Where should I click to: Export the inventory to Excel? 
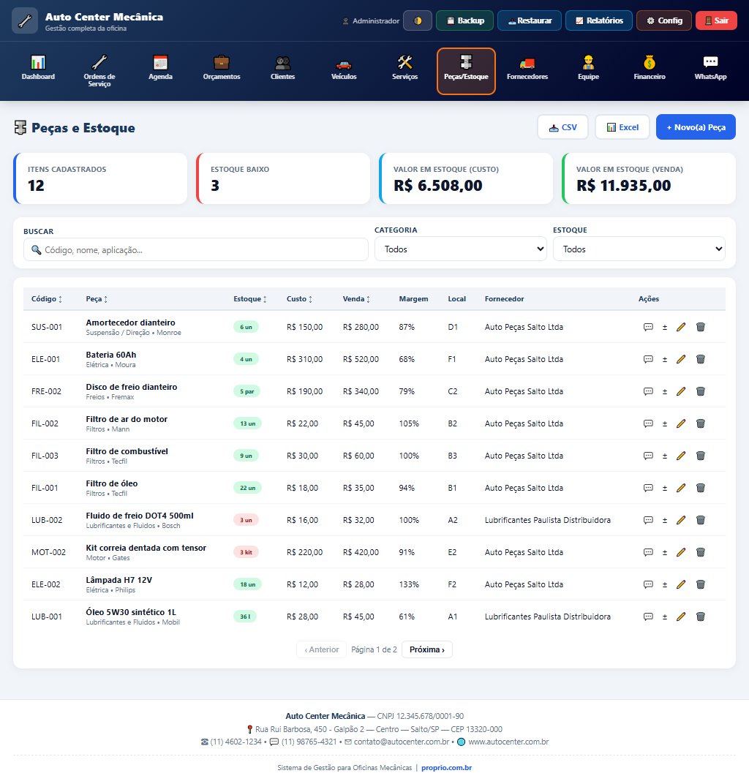point(622,127)
